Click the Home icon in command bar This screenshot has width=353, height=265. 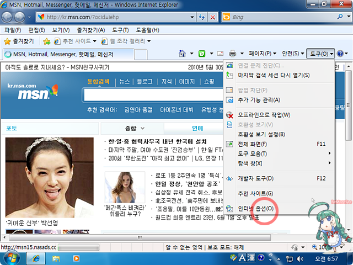click(183, 54)
